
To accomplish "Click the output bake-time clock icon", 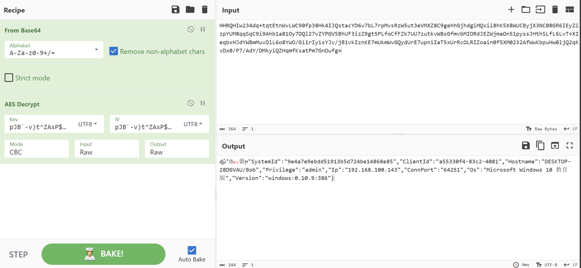I will click(x=516, y=265).
